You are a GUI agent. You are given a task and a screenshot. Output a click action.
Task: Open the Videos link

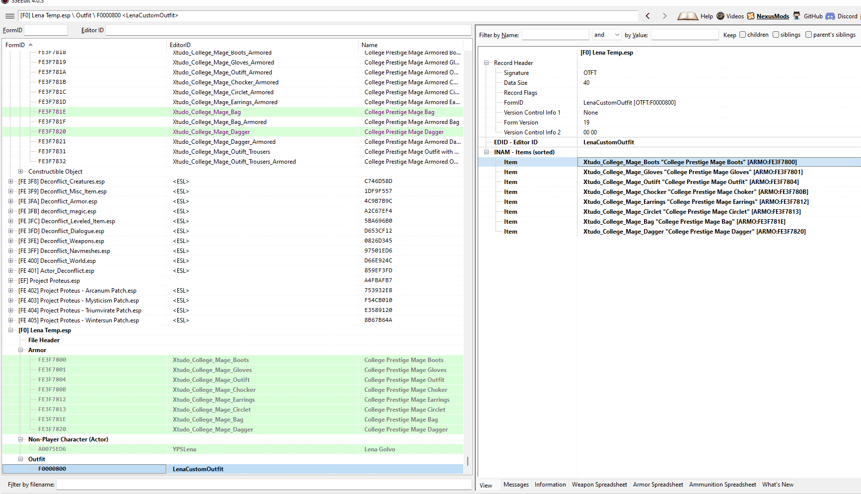[735, 16]
